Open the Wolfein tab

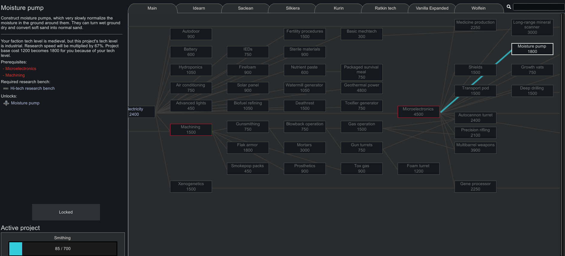478,8
